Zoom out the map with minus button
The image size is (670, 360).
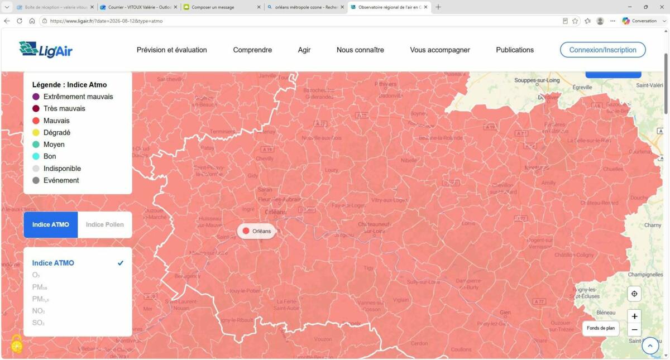[x=634, y=330]
